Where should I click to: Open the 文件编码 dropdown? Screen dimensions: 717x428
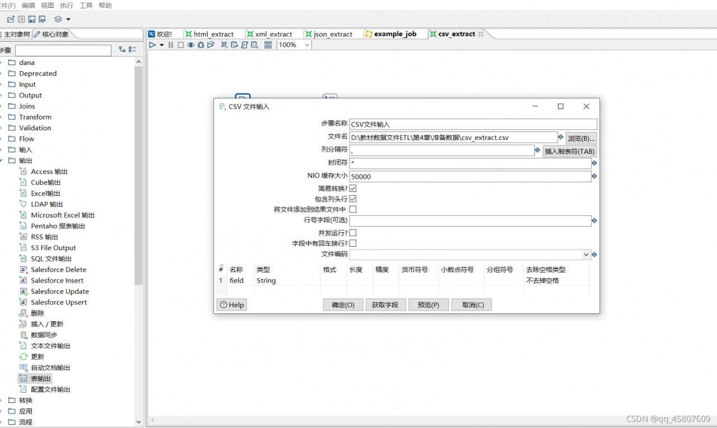(586, 255)
